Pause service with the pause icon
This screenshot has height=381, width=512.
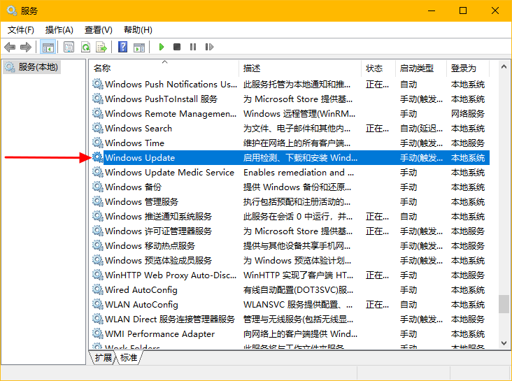coord(193,47)
